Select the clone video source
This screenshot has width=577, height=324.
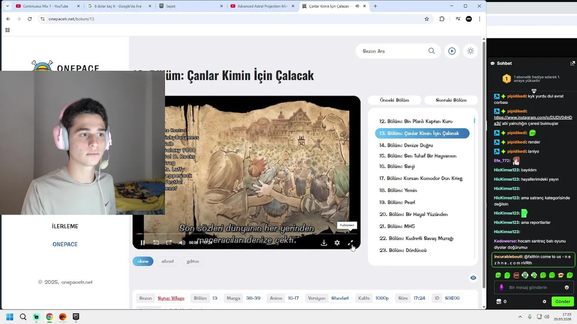pyautogui.click(x=143, y=261)
